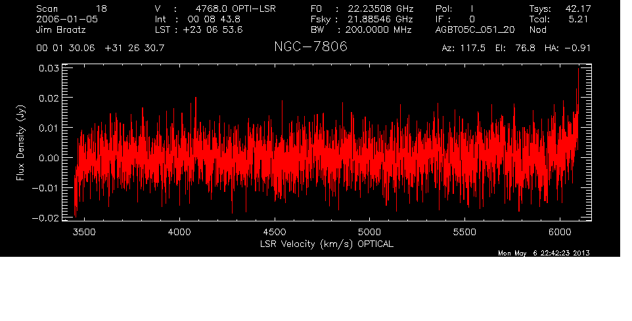Click the 4500 x-axis tick label
The width and height of the screenshot is (632, 321).
(274, 232)
